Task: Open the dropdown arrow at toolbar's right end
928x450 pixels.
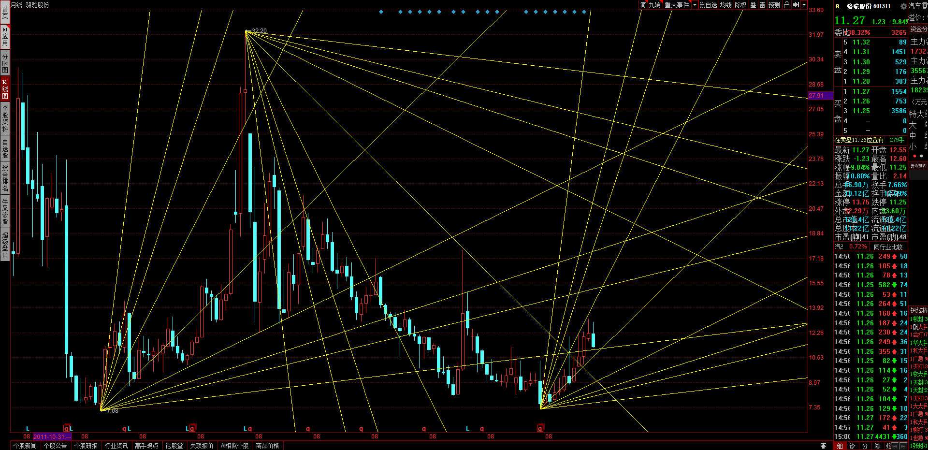Action: (804, 5)
